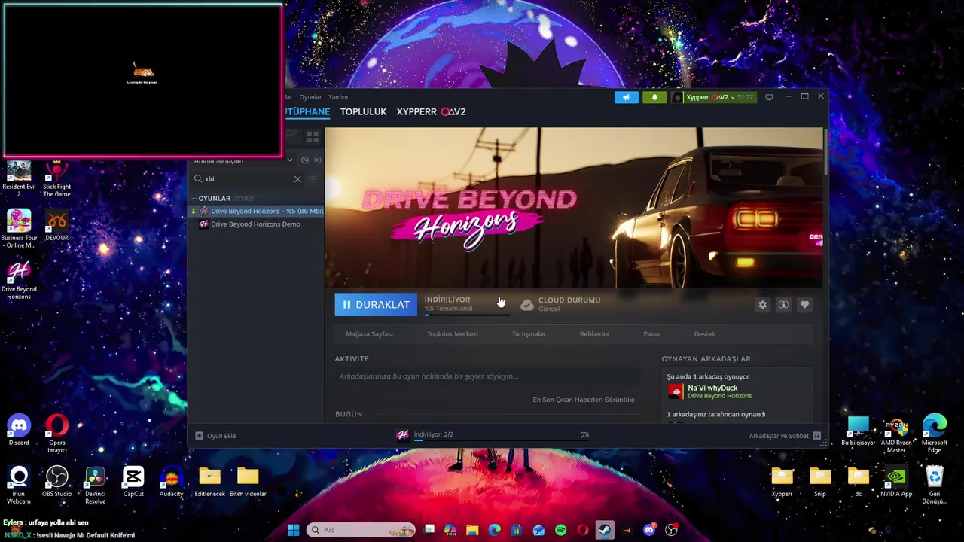Open Topluluk Merkezi tab
Screen dimensions: 964x542
point(453,334)
